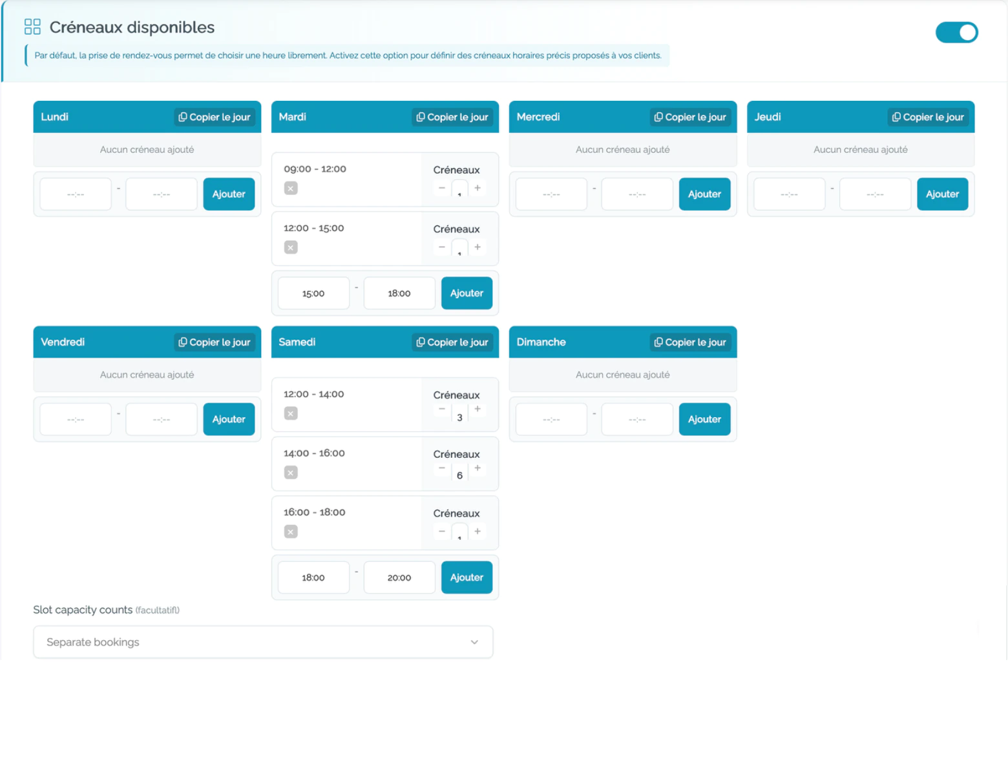Click Copier le jour for Jeudi
This screenshot has height=775, width=1008.
click(x=928, y=117)
